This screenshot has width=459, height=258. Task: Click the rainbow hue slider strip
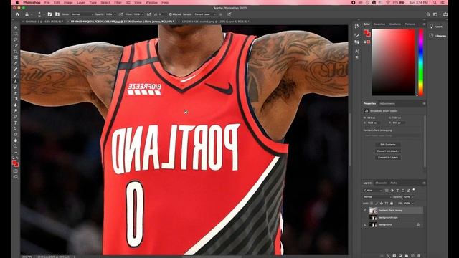coord(421,62)
